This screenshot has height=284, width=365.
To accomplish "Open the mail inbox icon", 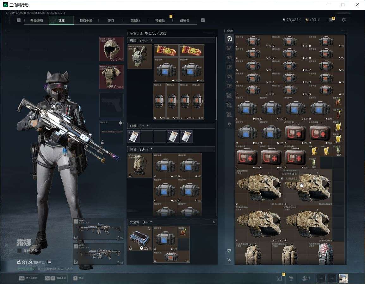I will point(331,20).
